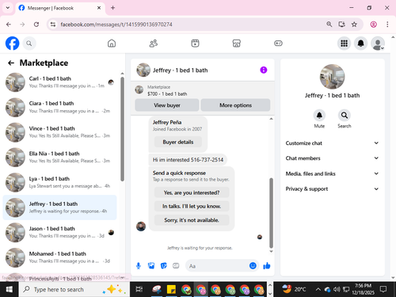Click the Facebook search magnifier icon
The height and width of the screenshot is (297, 396).
click(29, 44)
